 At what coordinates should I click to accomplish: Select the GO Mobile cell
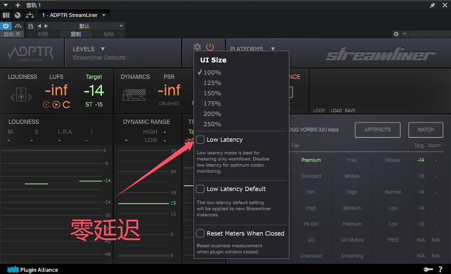coord(352,240)
